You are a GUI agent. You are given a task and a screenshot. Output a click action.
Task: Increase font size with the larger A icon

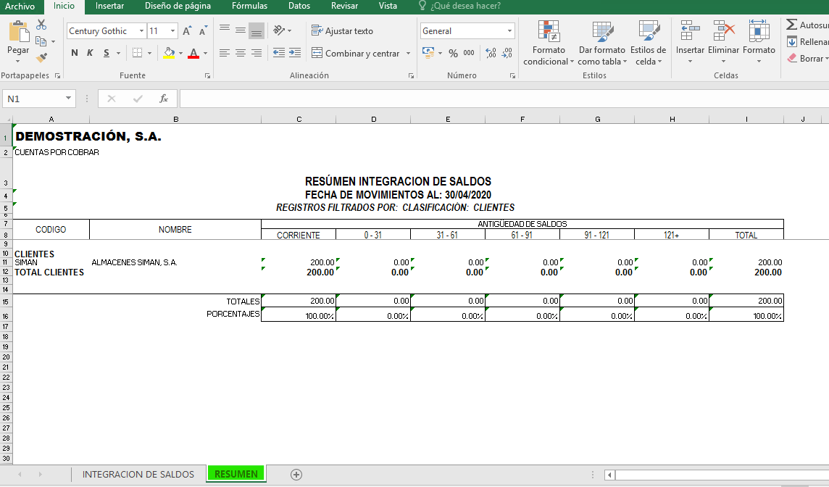187,31
